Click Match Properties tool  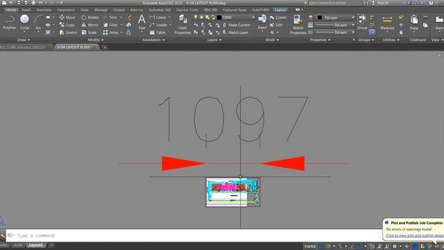pos(298,25)
